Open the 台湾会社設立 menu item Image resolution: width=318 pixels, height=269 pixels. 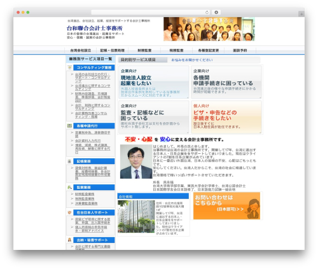(x=81, y=50)
